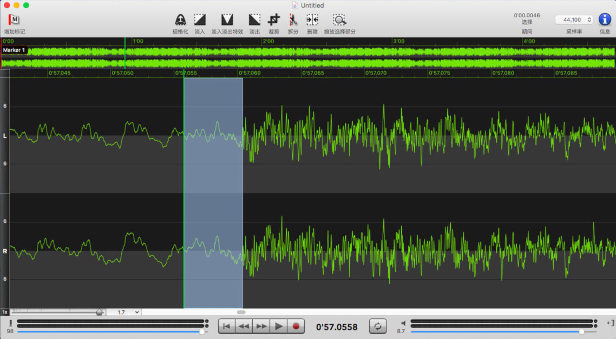
Task: Click the 3'00 mark in overview ruler
Action: tap(399, 41)
